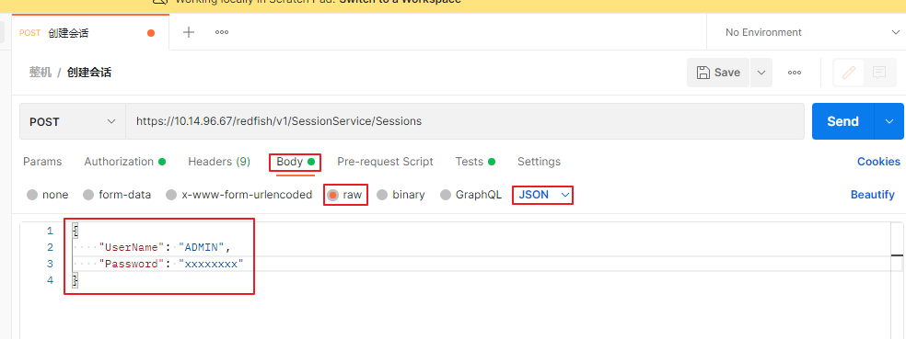The height and width of the screenshot is (339, 906).
Task: Click the Beautify link
Action: click(x=873, y=195)
